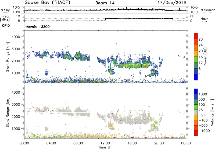Image resolution: width=215 pixels, height=149 pixels.
Task: Click the '500' tick on the Velocity scale
Action: pos(202,99)
